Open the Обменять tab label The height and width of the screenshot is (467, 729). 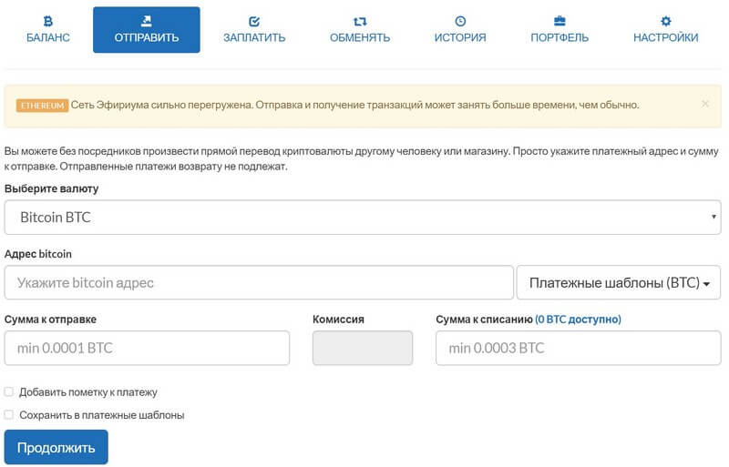[x=359, y=37]
